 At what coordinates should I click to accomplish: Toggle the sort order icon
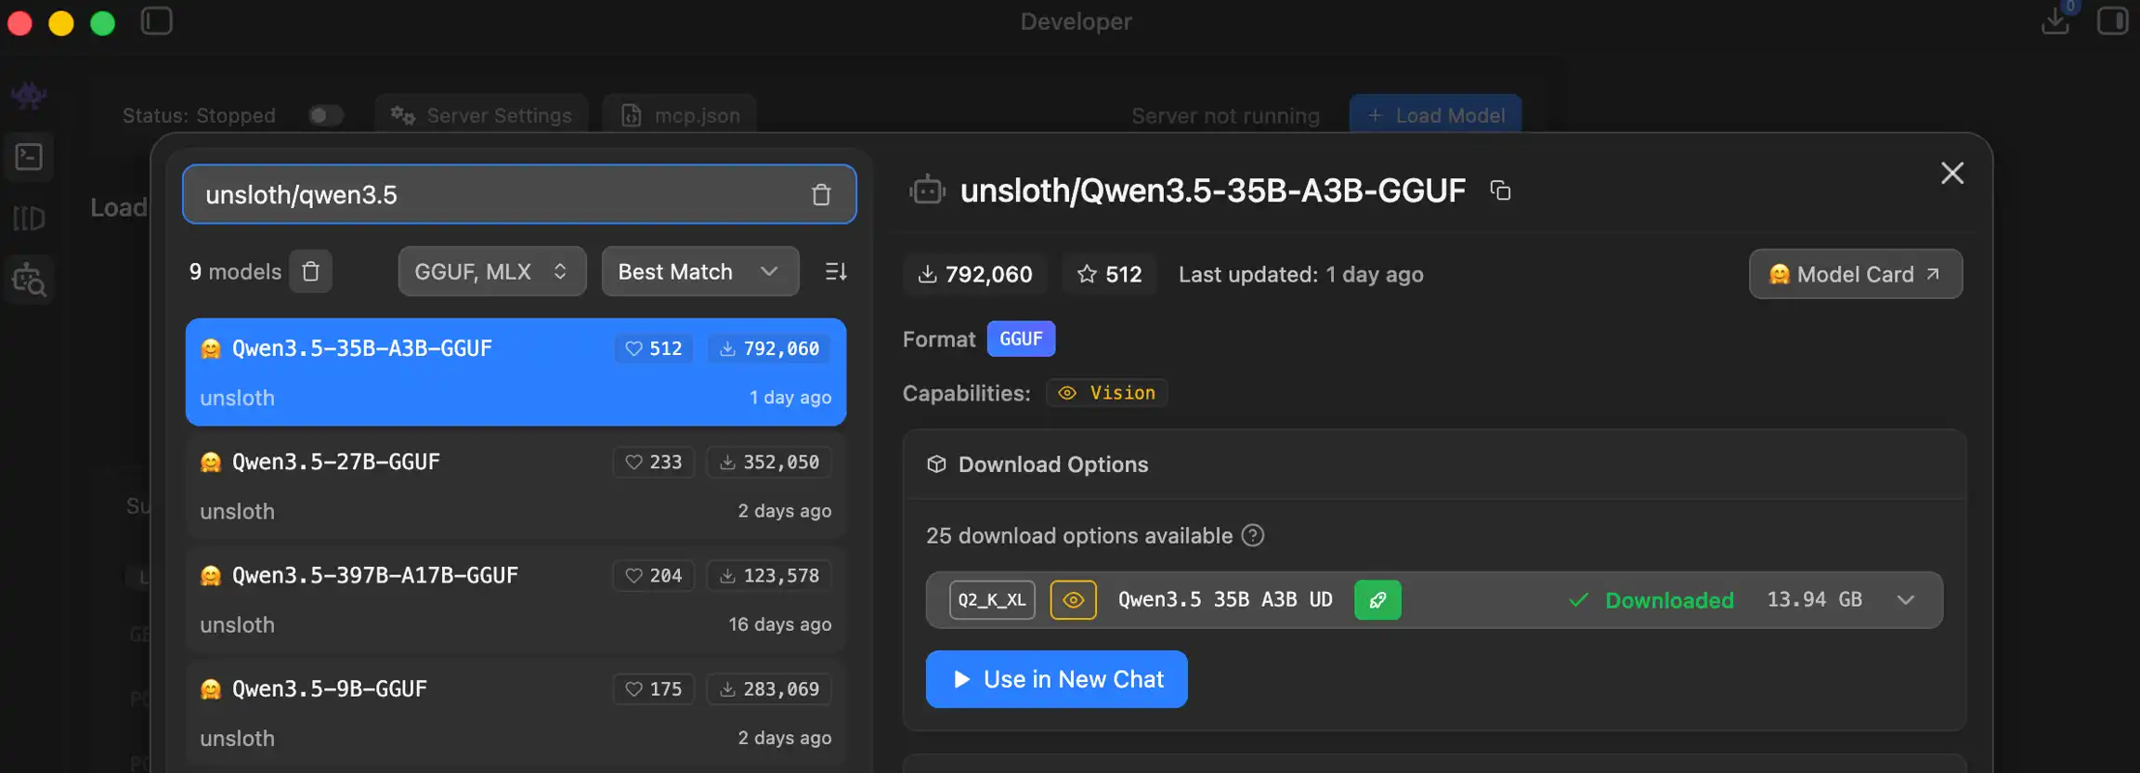(x=836, y=271)
